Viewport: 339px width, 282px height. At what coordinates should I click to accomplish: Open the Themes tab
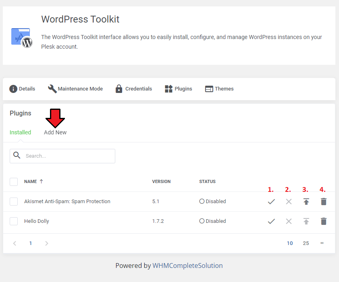(219, 89)
